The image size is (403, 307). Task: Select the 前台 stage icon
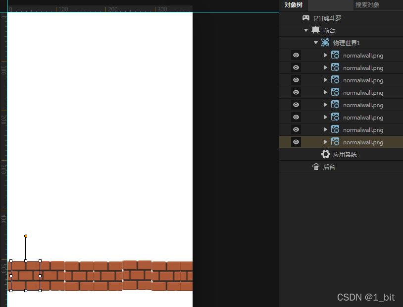(315, 30)
